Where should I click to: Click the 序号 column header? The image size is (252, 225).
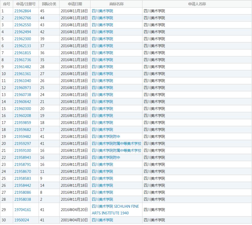tap(7, 4)
